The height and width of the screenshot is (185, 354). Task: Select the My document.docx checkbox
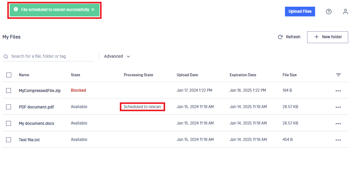click(9, 123)
